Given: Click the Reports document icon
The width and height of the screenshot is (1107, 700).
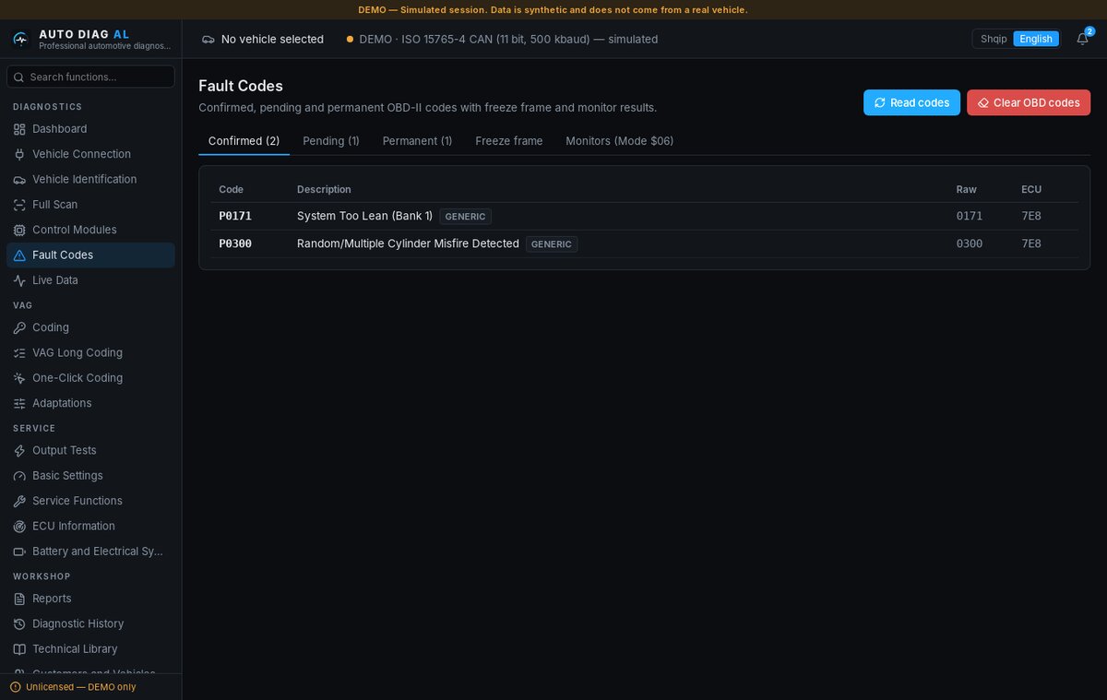Looking at the screenshot, I should pos(19,599).
